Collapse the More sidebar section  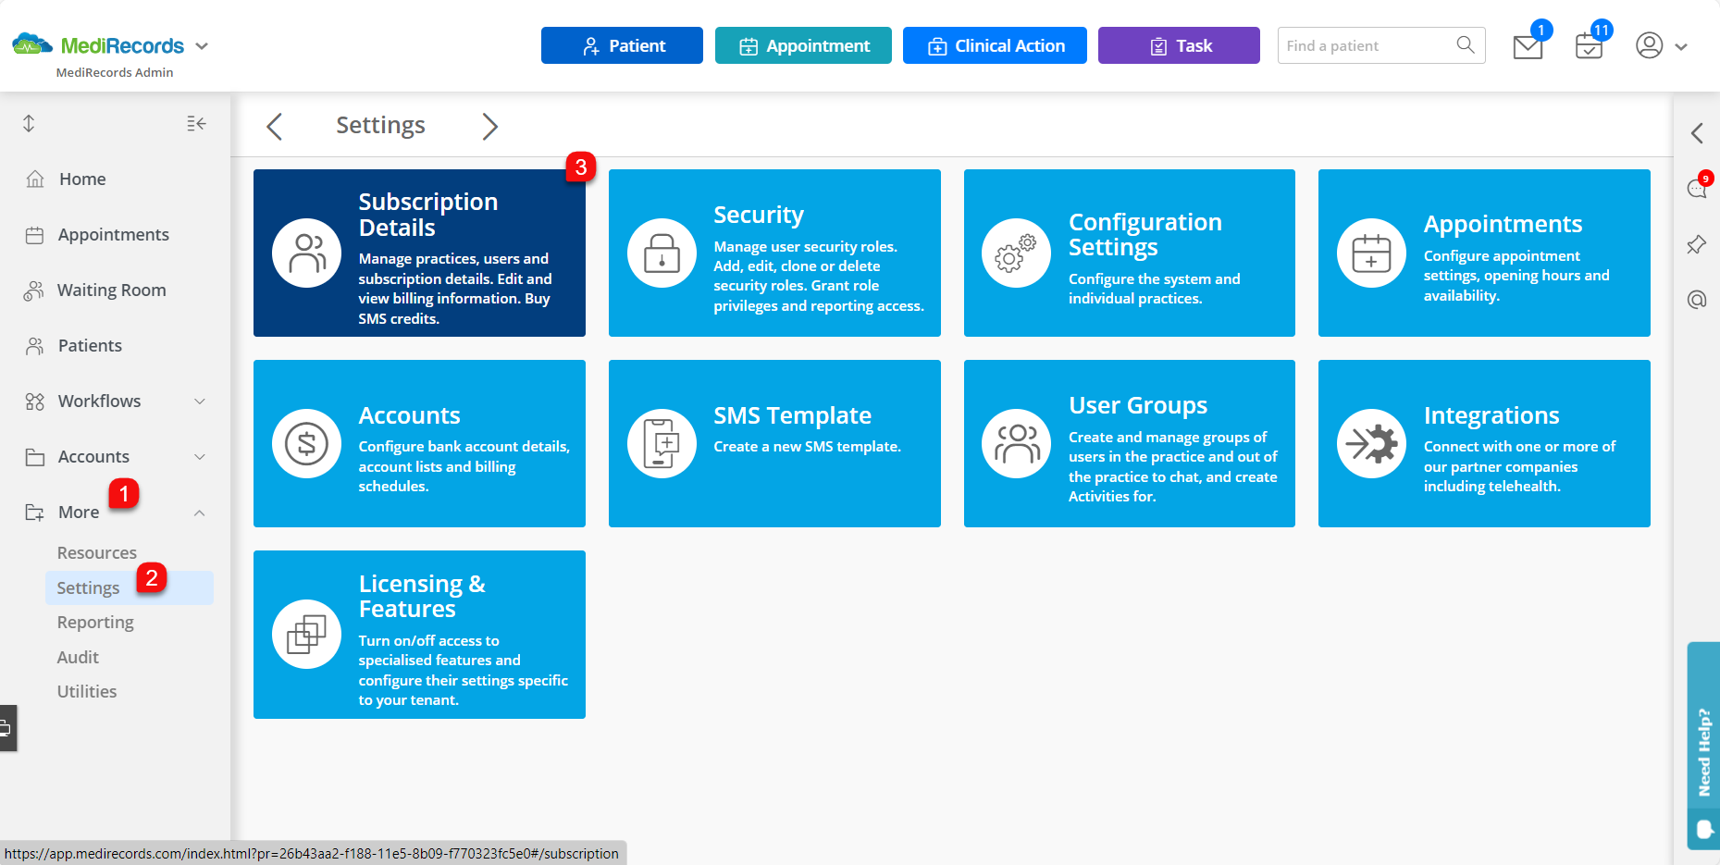(x=78, y=512)
